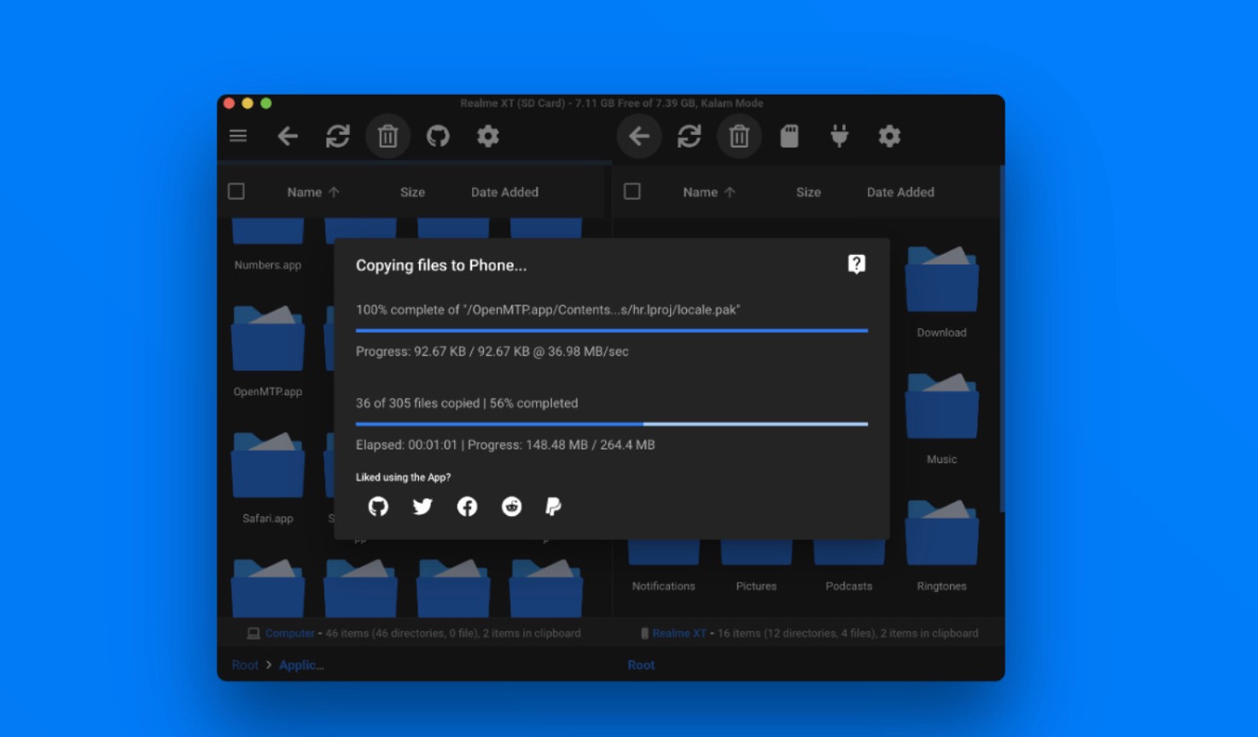1258x737 pixels.
Task: Click Root breadcrumb in right pane
Action: [x=641, y=664]
